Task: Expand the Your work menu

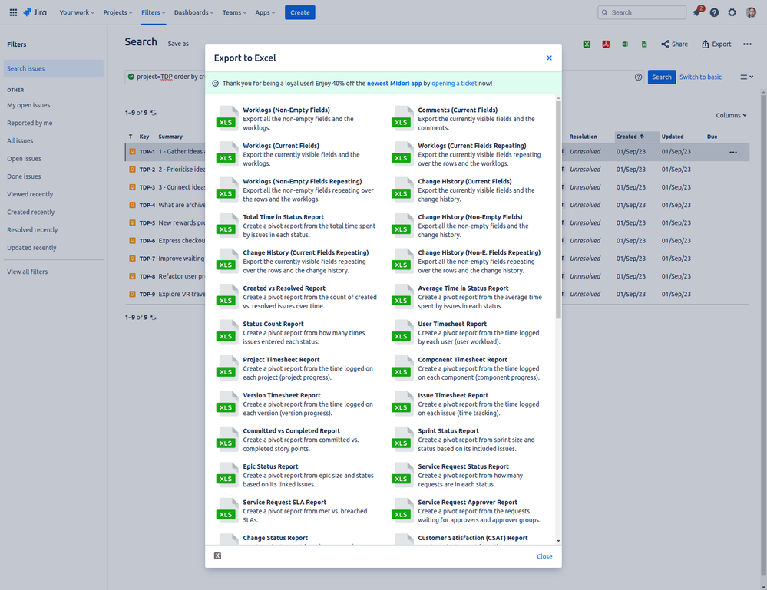Action: tap(77, 12)
